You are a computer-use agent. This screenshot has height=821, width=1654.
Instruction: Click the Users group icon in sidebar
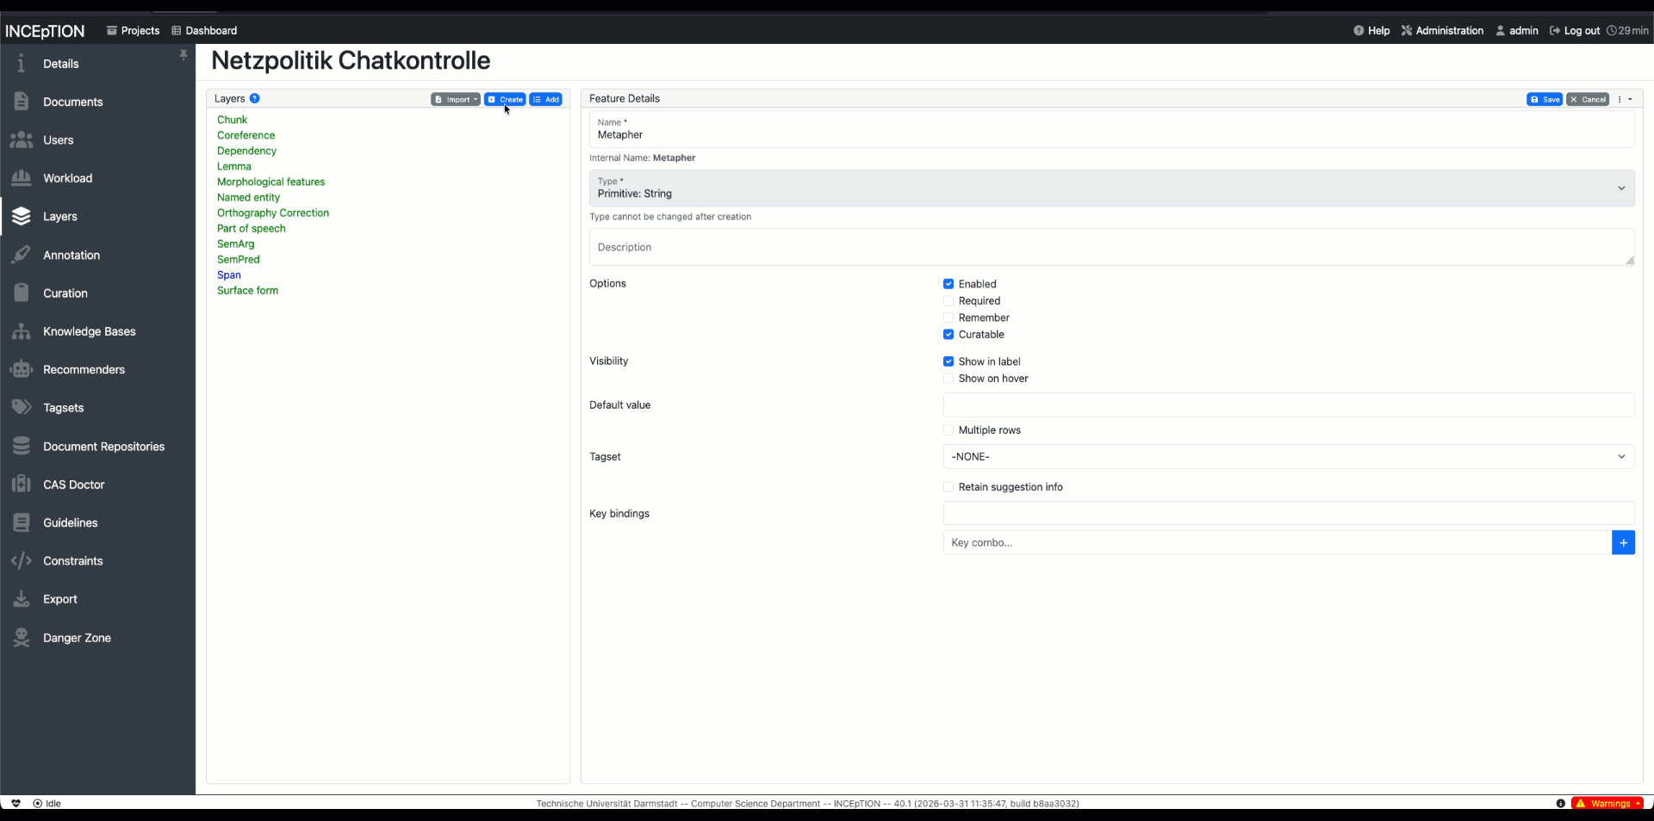coord(22,140)
